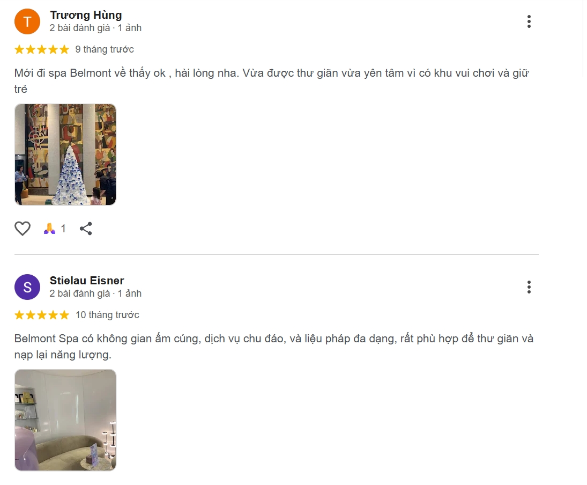Click '10 tháng trước' timestamp on the second review
Screen dimensions: 587x485
tap(108, 315)
